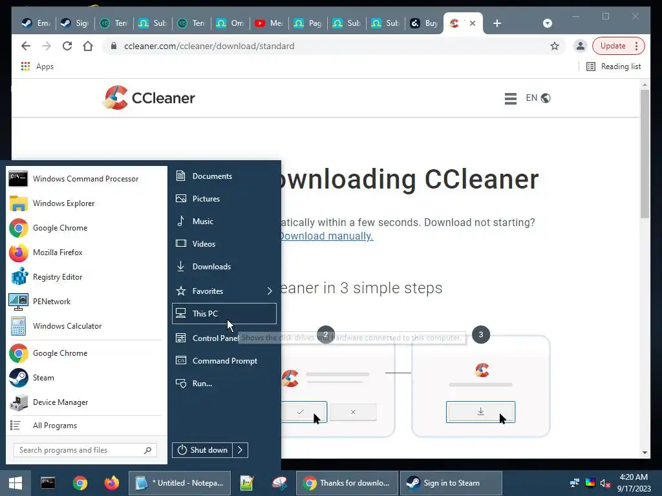Change language via EN globe
The height and width of the screenshot is (496, 662).
538,98
